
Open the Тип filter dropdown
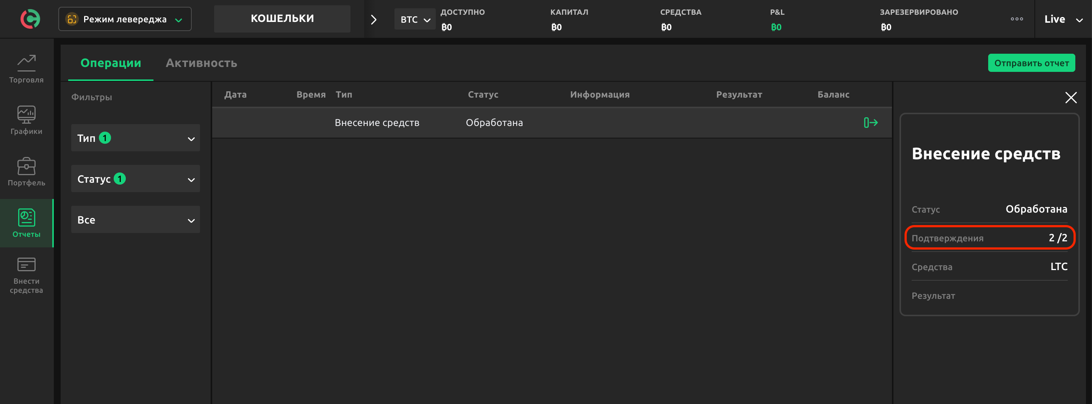coord(135,137)
